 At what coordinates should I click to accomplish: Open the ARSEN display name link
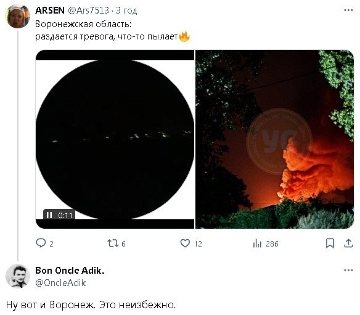50,10
